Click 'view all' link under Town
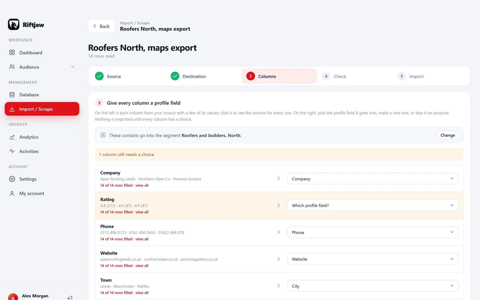 (142, 293)
